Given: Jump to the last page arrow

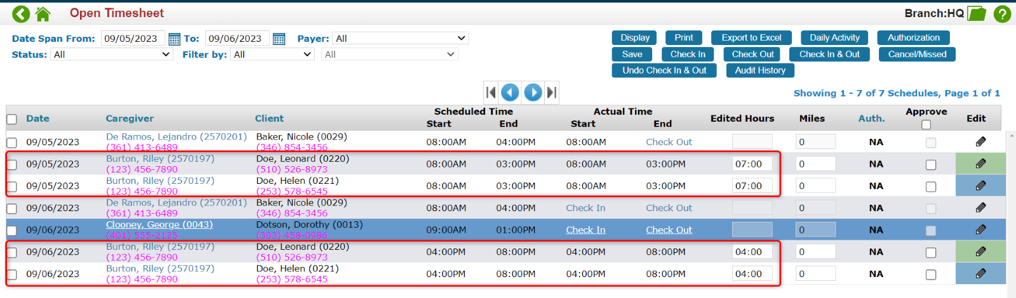Looking at the screenshot, I should pyautogui.click(x=552, y=93).
